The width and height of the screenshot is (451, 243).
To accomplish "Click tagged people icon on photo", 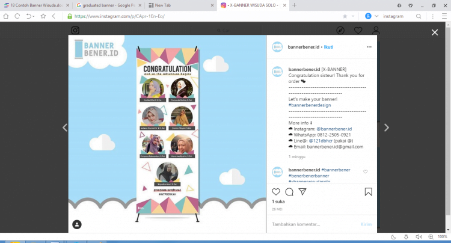I will (x=77, y=224).
